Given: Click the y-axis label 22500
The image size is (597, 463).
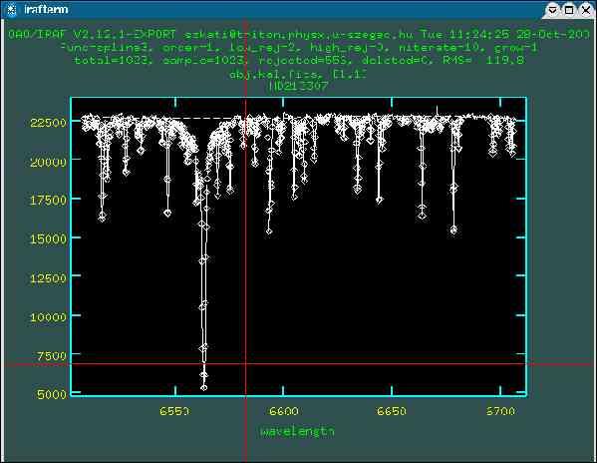Looking at the screenshot, I should coord(48,123).
